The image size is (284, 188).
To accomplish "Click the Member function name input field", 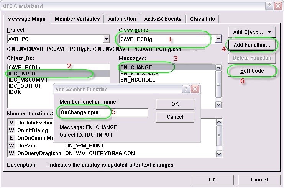I will point(103,112).
